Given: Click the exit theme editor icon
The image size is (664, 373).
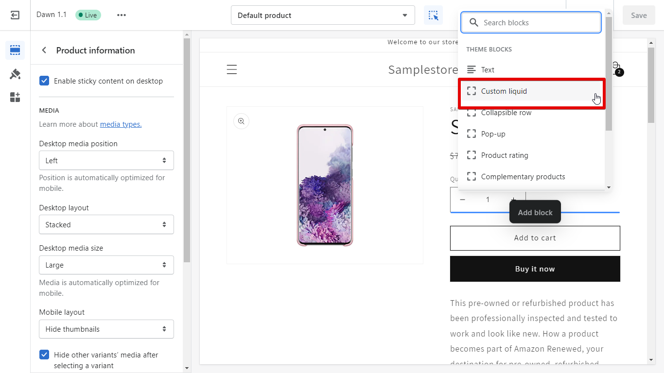Looking at the screenshot, I should coord(15,15).
